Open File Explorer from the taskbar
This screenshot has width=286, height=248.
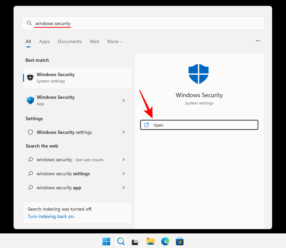150,241
